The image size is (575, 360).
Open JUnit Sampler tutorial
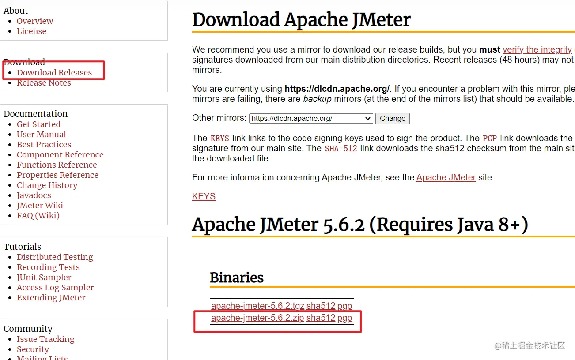[44, 277]
